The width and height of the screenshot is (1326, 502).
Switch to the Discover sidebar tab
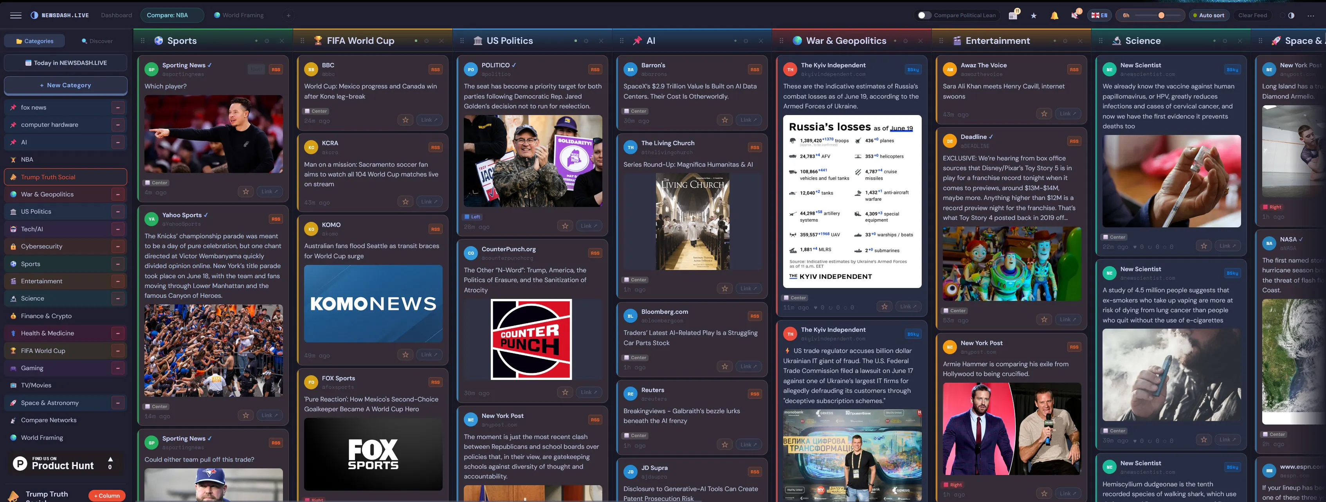tap(97, 41)
